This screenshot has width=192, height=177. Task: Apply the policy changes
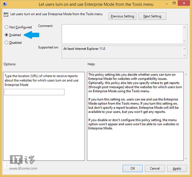pos(177,168)
